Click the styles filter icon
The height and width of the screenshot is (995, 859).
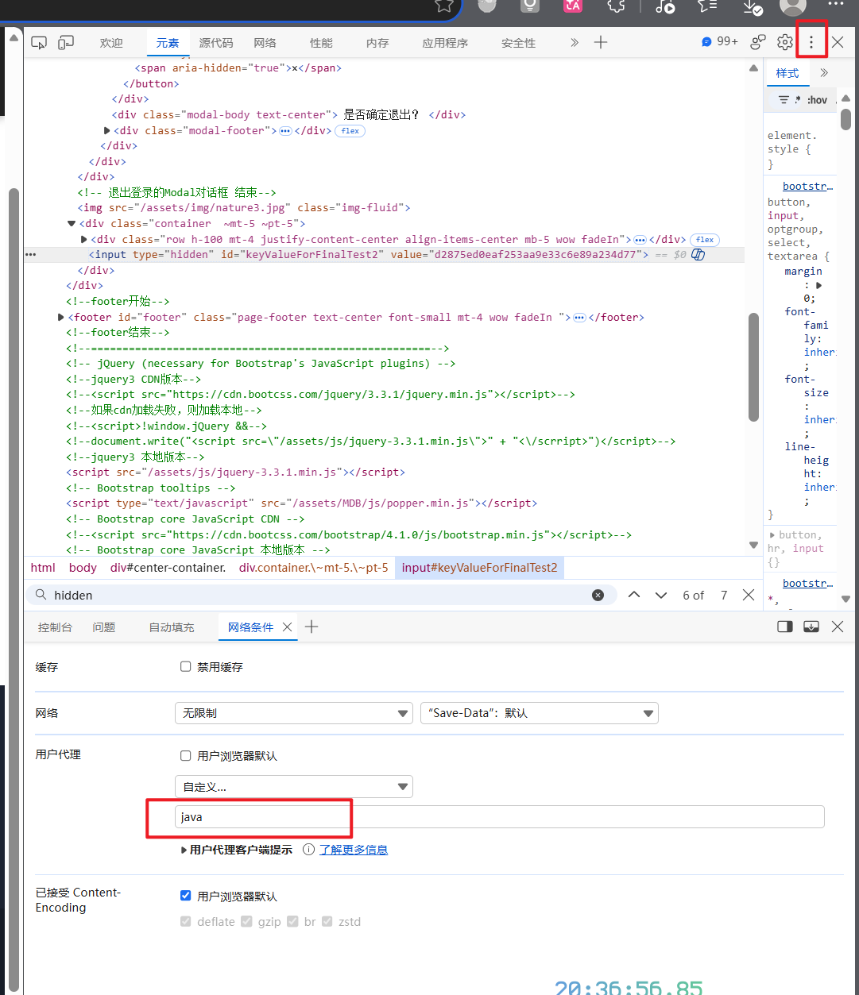pyautogui.click(x=784, y=100)
